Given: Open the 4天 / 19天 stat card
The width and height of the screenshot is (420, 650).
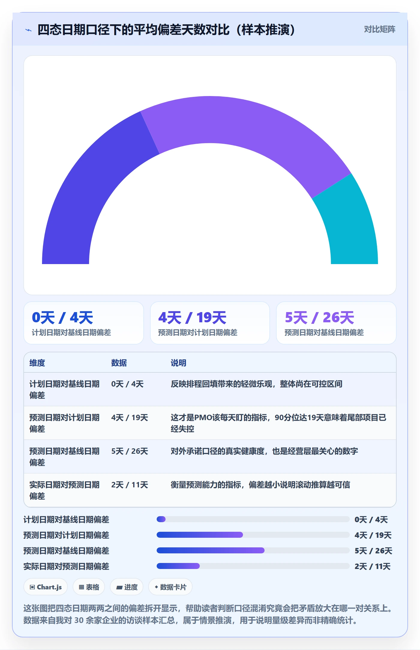Looking at the screenshot, I should coord(210,323).
